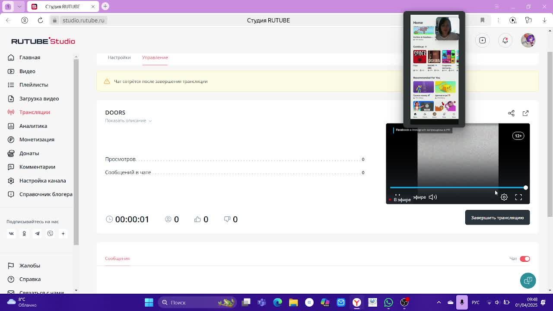Show hidden system tray icons

point(439,302)
